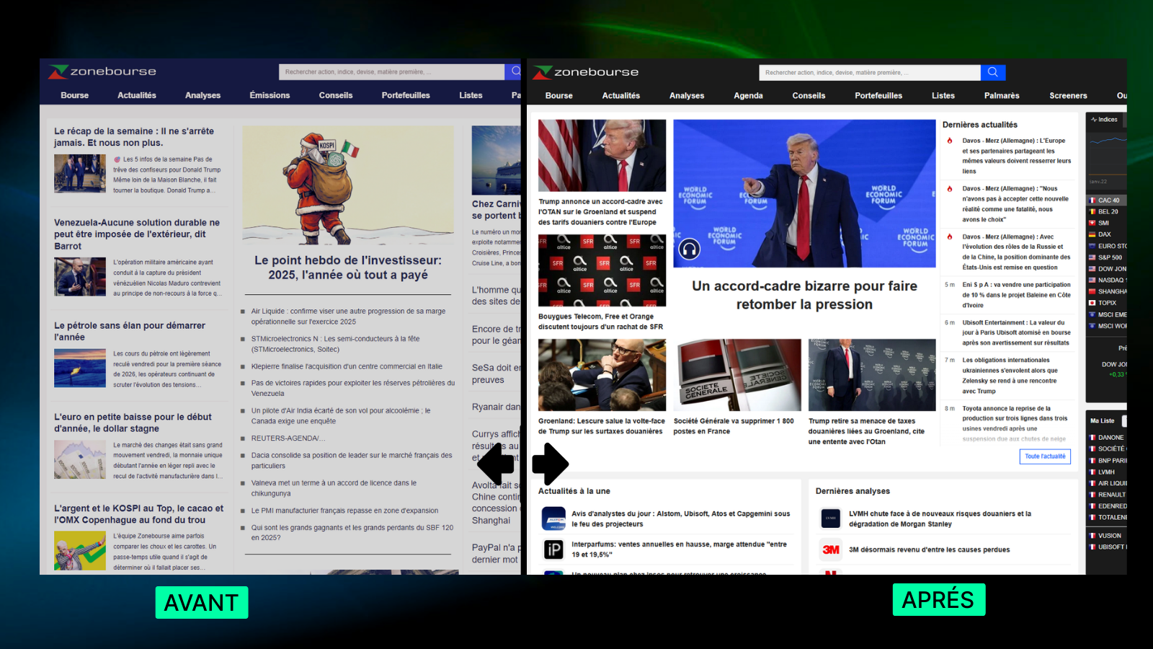Open Portefeuilles menu in the Avant panel
The image size is (1153, 649).
(x=406, y=95)
